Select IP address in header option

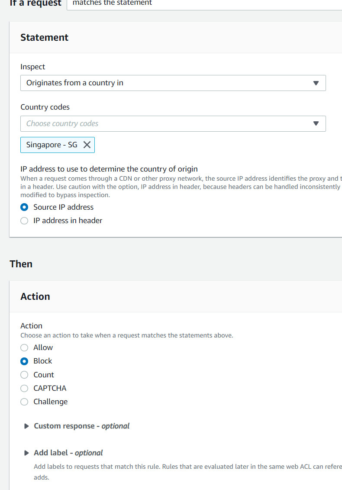24,221
